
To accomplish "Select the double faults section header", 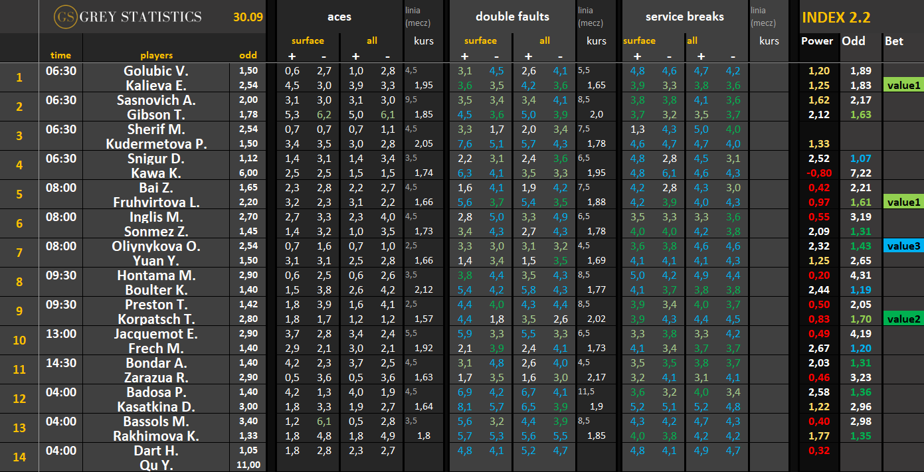I will coord(512,17).
